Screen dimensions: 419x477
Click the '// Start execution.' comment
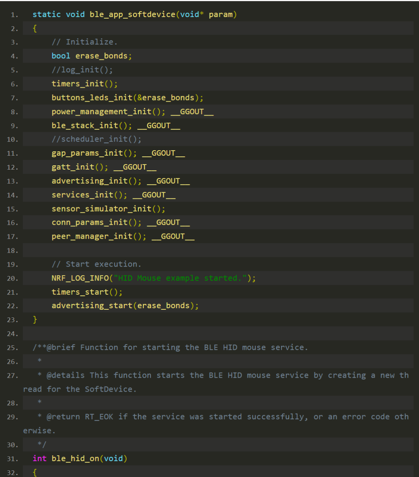click(97, 264)
